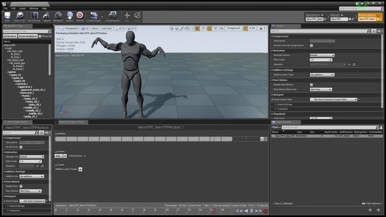The width and height of the screenshot is (386, 217).
Task: Open Retarget Source Default dropdown in Details
Action: tap(322, 55)
